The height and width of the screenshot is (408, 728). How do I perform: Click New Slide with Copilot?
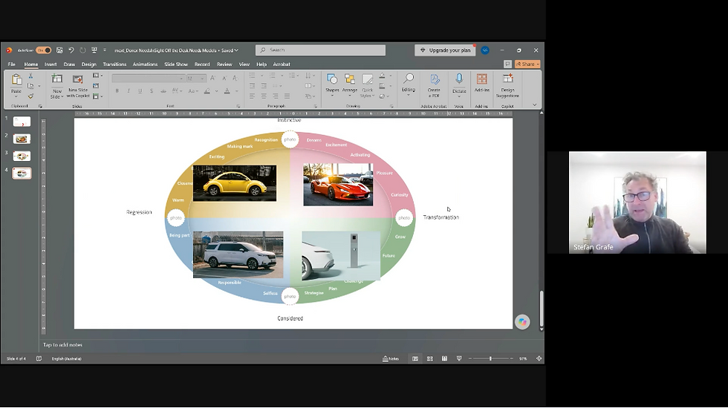click(x=78, y=85)
